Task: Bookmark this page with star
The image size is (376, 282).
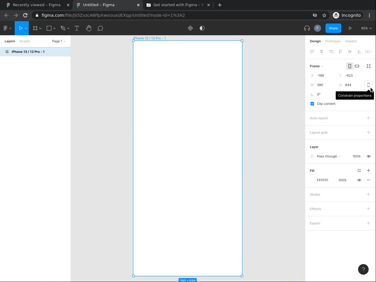Action: (x=324, y=15)
